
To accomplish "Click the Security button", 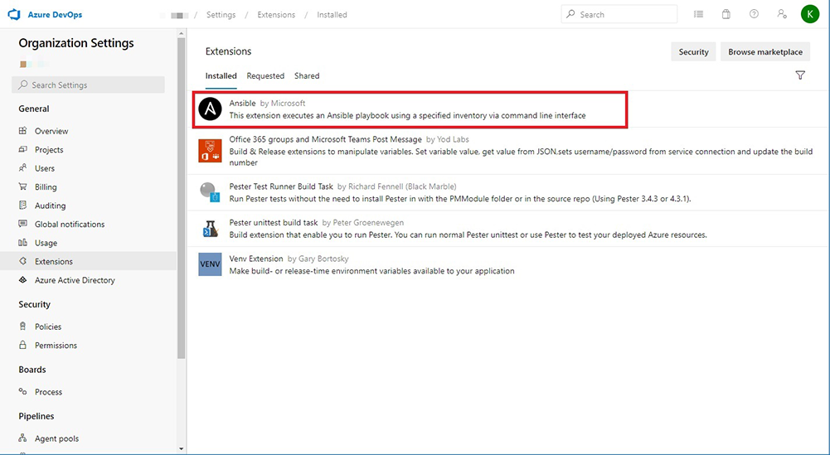I will [x=693, y=52].
